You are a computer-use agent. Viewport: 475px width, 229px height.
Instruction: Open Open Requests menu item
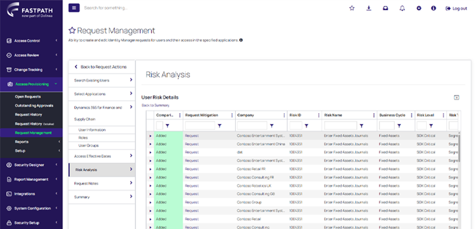coord(28,97)
